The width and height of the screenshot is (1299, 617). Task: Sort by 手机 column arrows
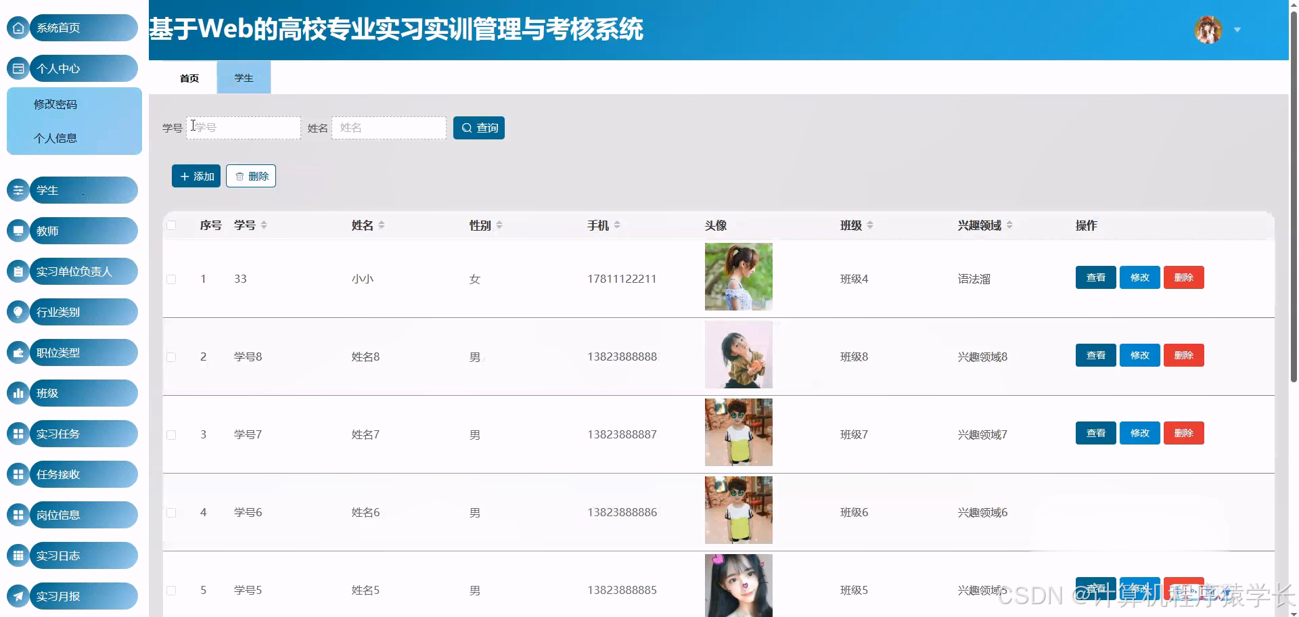(x=617, y=225)
